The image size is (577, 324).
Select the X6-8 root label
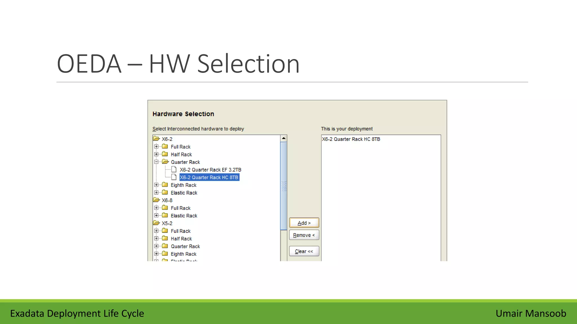coord(167,200)
